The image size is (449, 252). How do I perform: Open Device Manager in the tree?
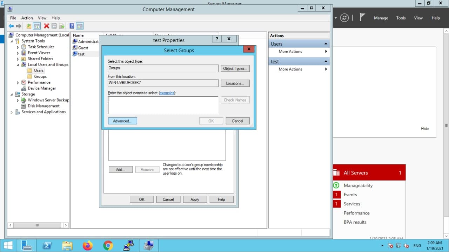[42, 88]
